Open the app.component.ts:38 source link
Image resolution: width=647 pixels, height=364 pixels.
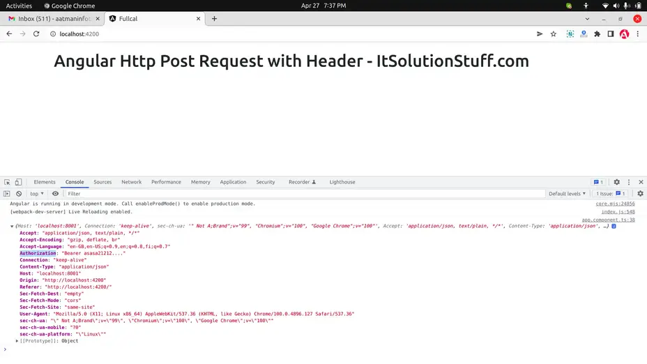[608, 220]
